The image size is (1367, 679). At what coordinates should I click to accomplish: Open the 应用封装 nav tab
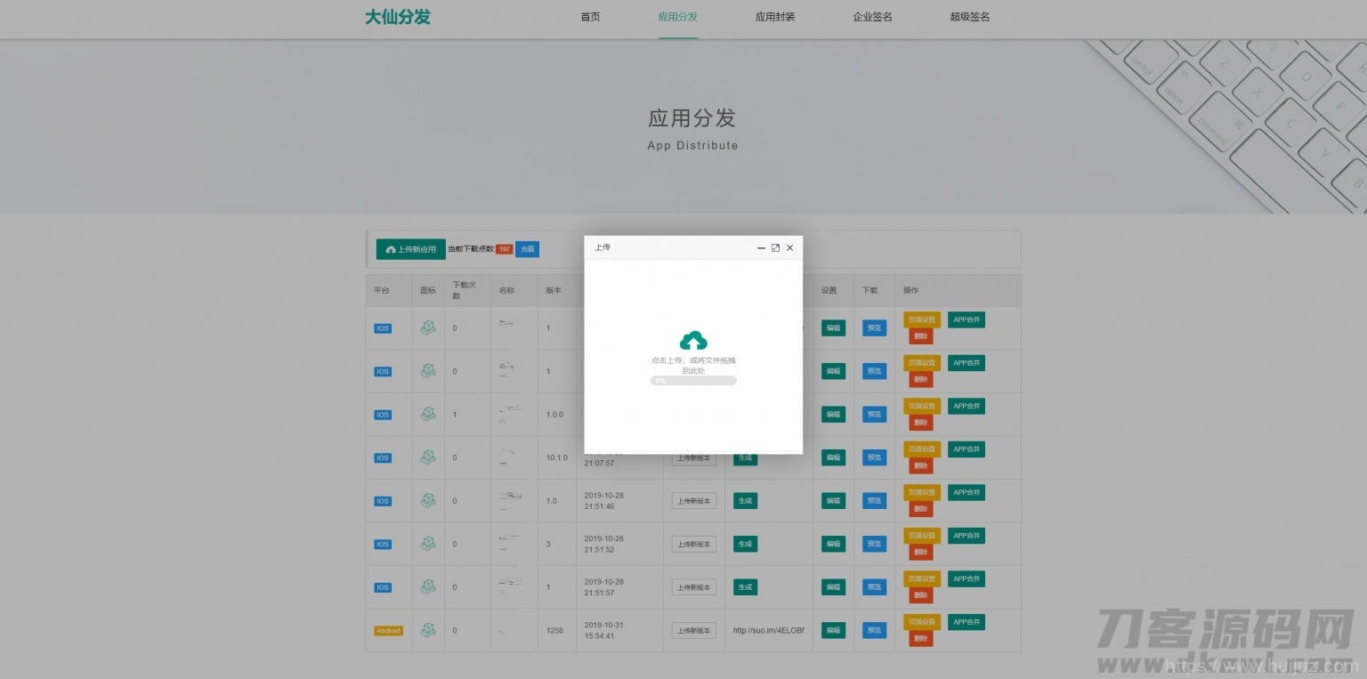pyautogui.click(x=775, y=17)
